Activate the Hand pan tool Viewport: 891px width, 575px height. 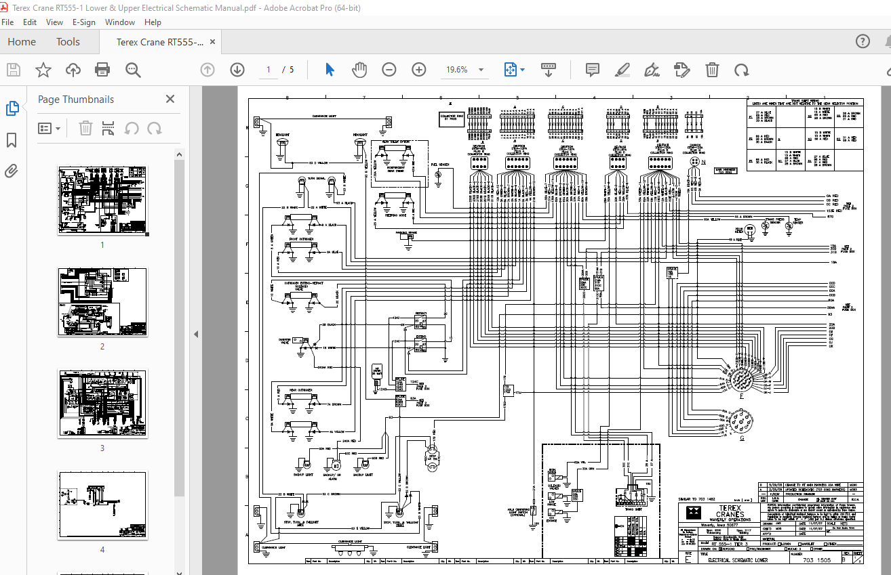click(x=359, y=70)
